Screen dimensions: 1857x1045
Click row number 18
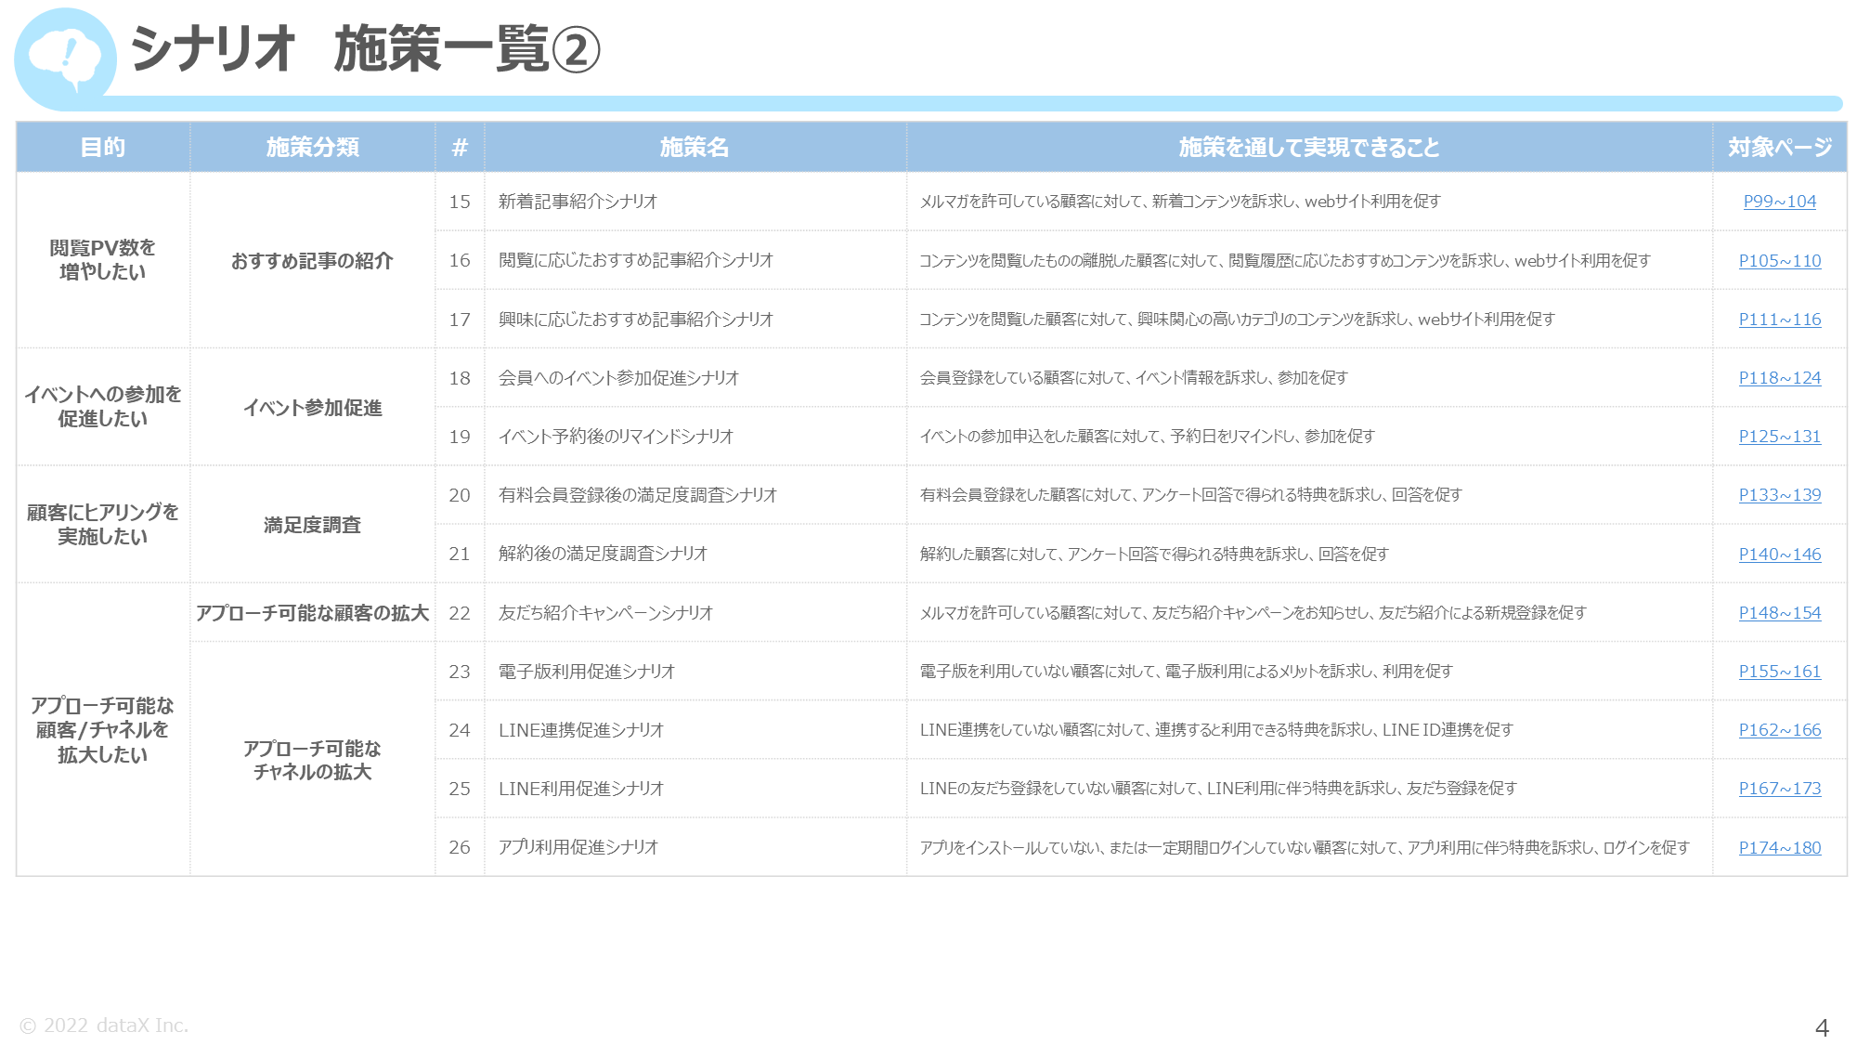point(460,378)
